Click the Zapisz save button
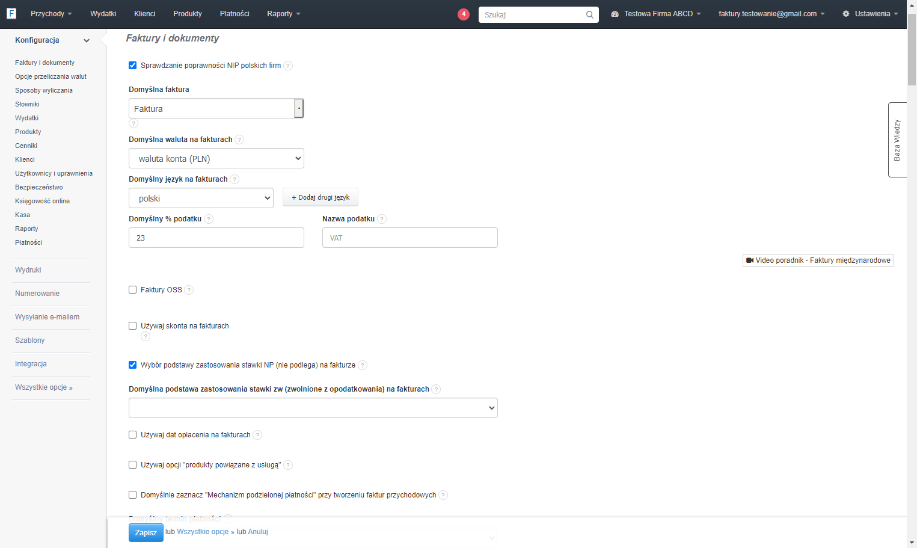The width and height of the screenshot is (917, 548). (x=146, y=533)
